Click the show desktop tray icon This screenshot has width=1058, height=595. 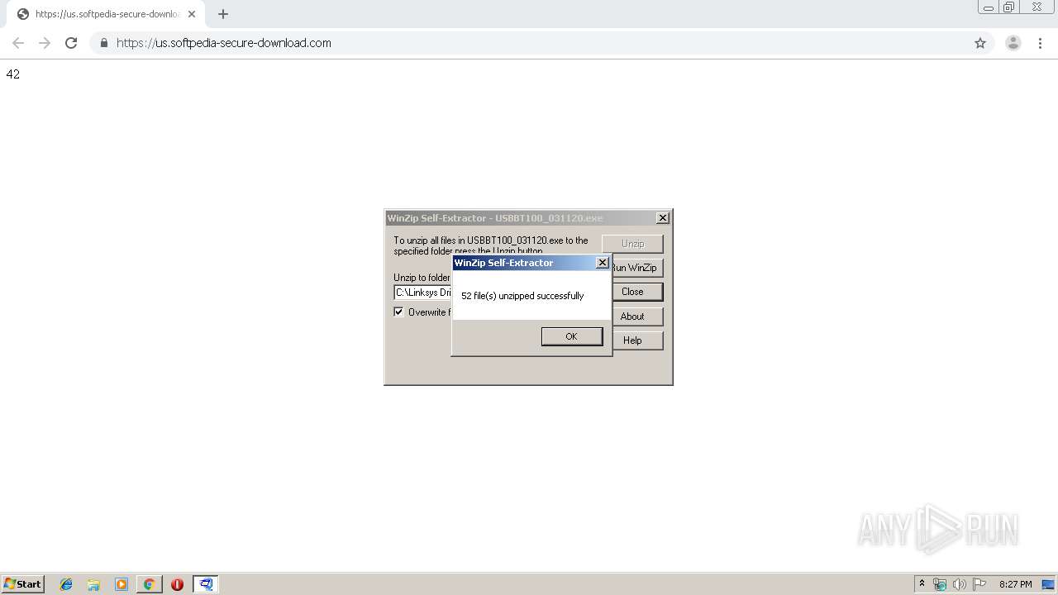1048,584
